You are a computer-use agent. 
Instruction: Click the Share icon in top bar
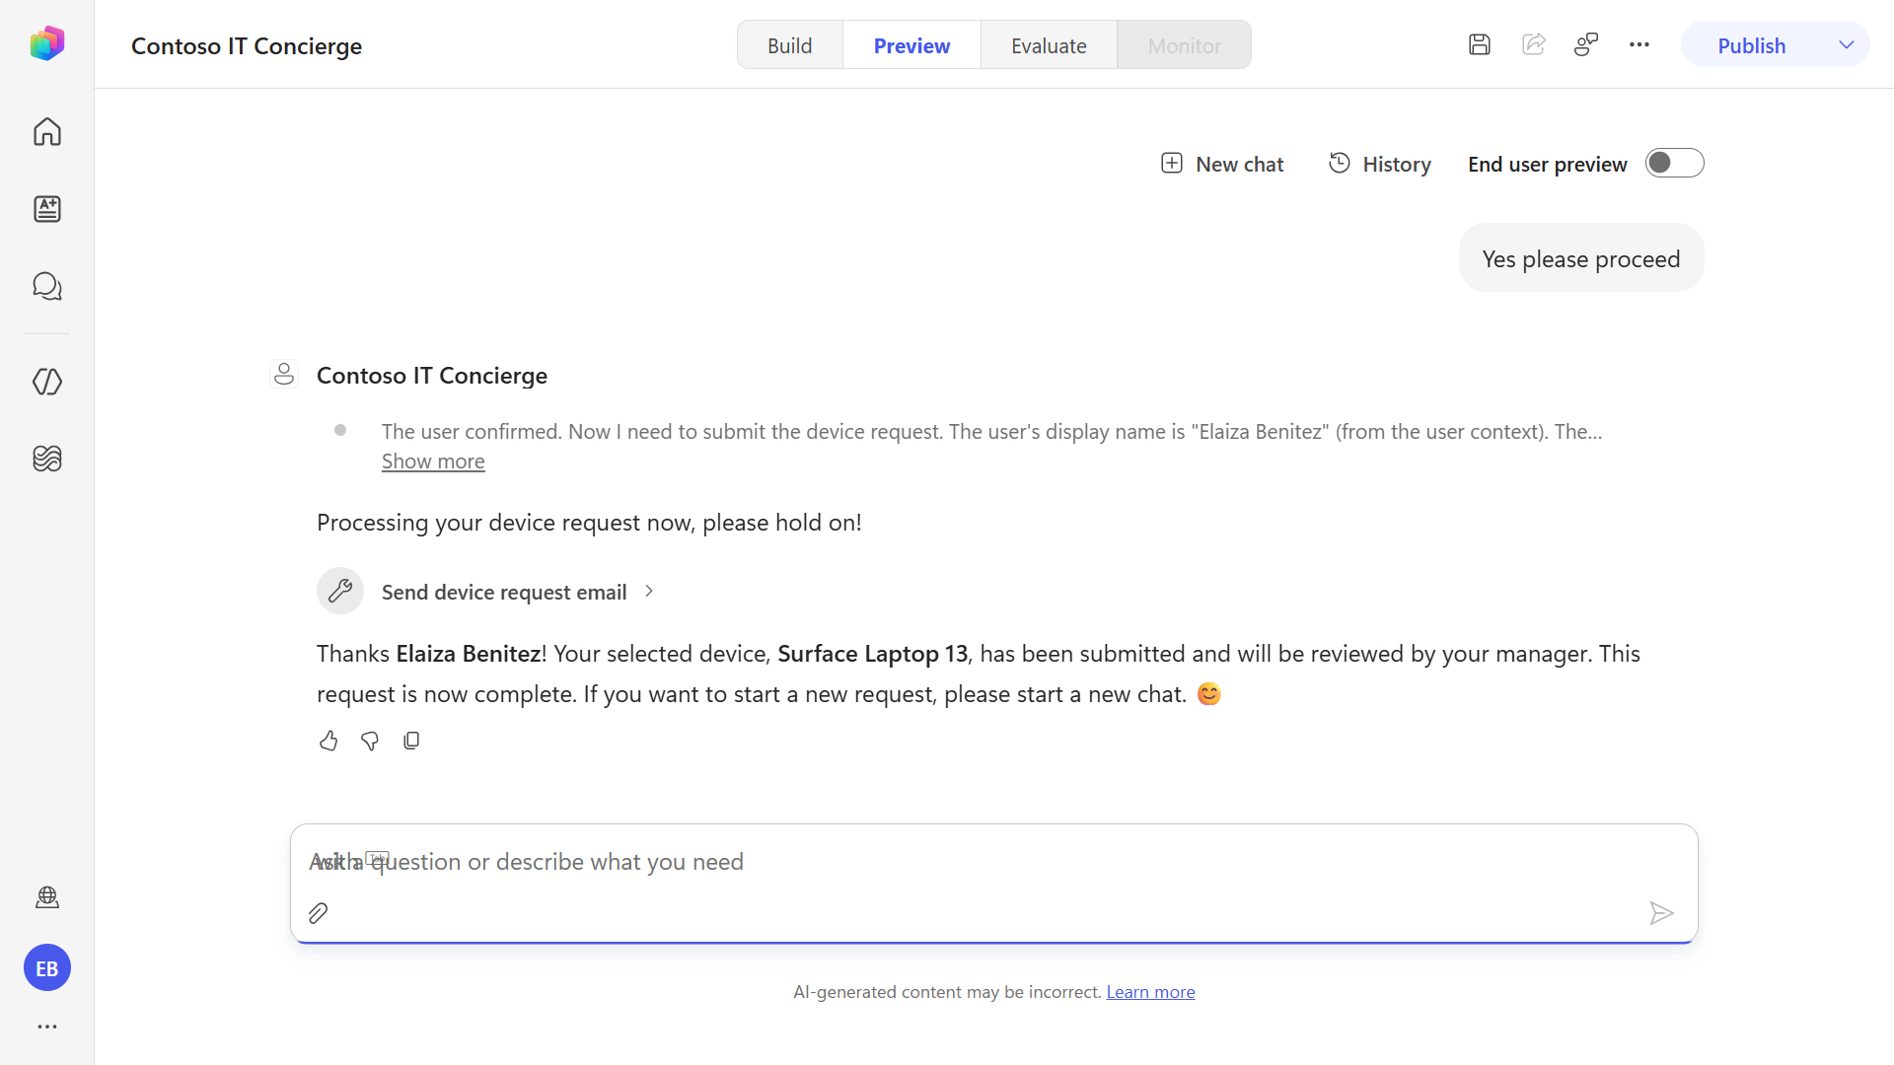(1533, 44)
